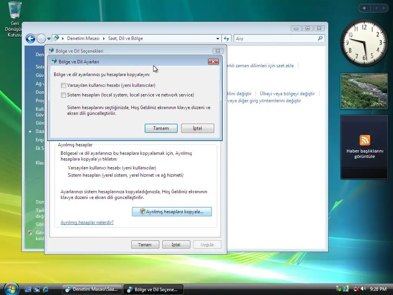393x295 pixels.
Task: Click Switch between windows quick launch icon
Action: point(37,289)
